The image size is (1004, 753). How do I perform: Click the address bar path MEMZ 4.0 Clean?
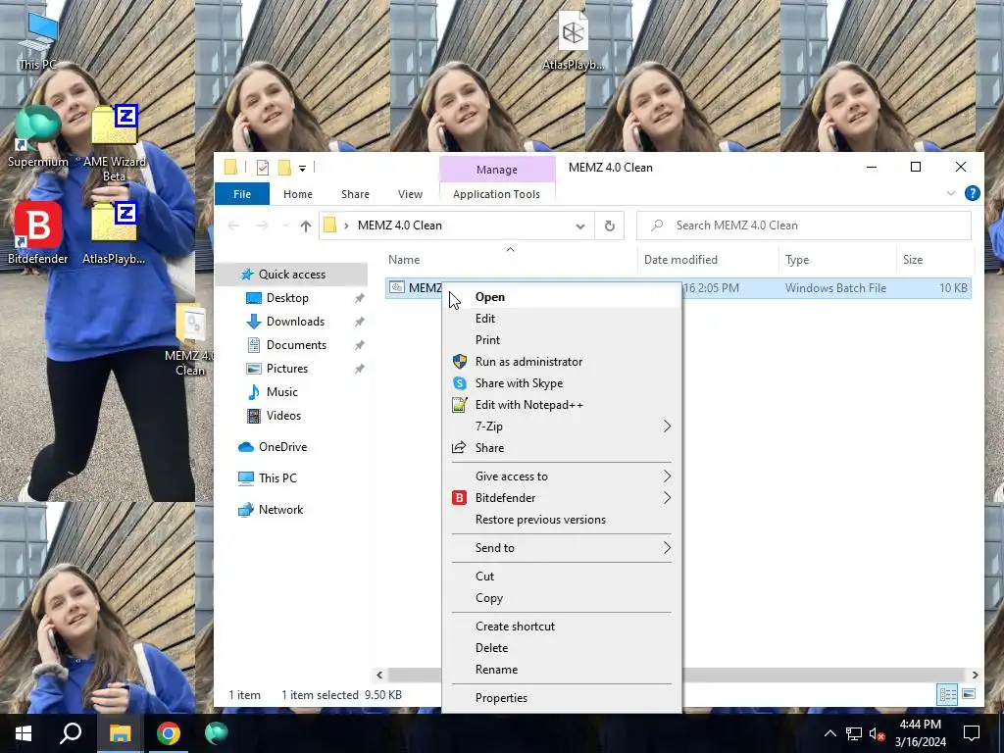400,226
